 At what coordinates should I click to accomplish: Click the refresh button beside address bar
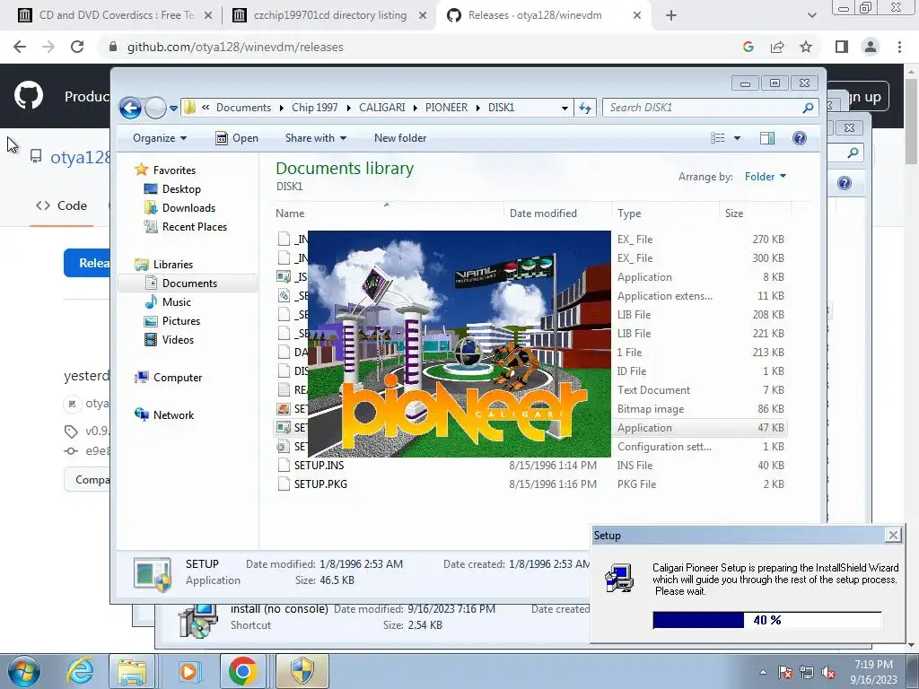tap(585, 108)
